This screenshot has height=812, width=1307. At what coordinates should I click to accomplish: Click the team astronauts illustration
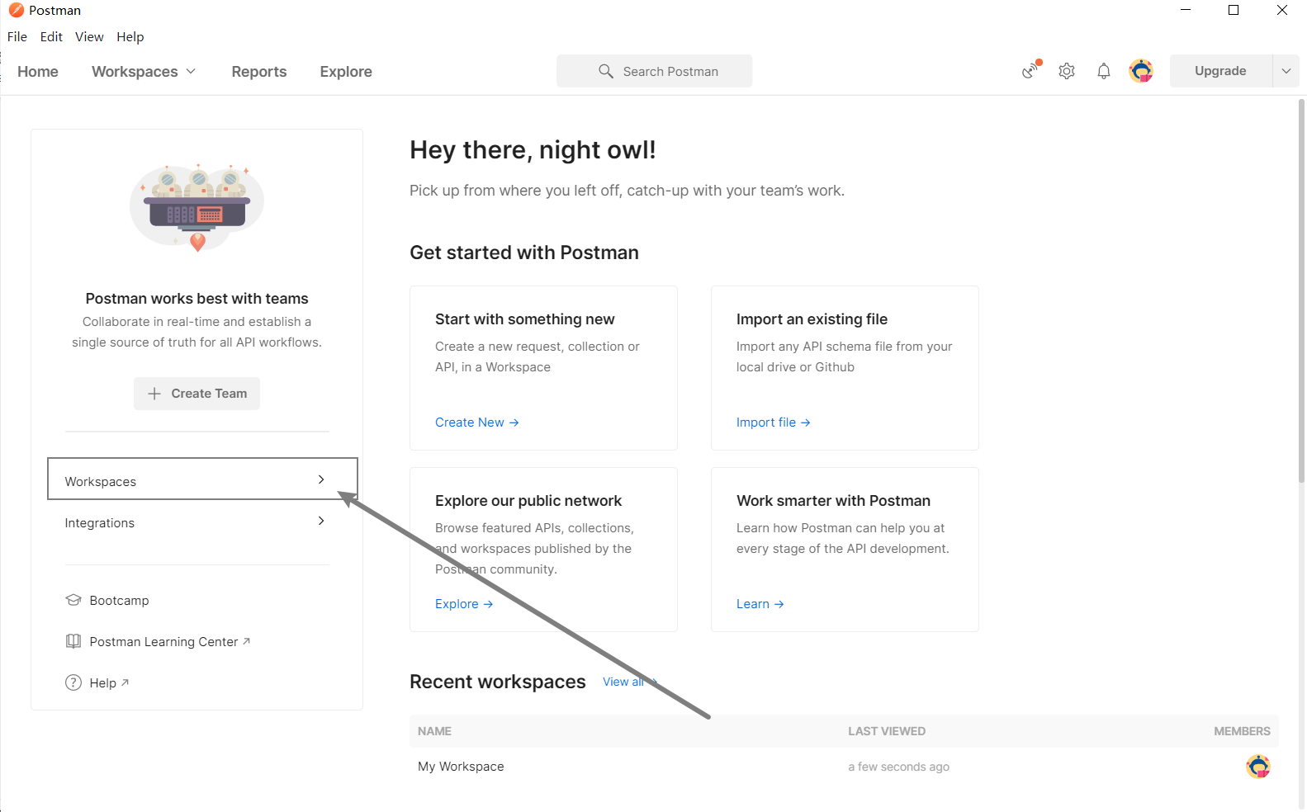click(197, 207)
